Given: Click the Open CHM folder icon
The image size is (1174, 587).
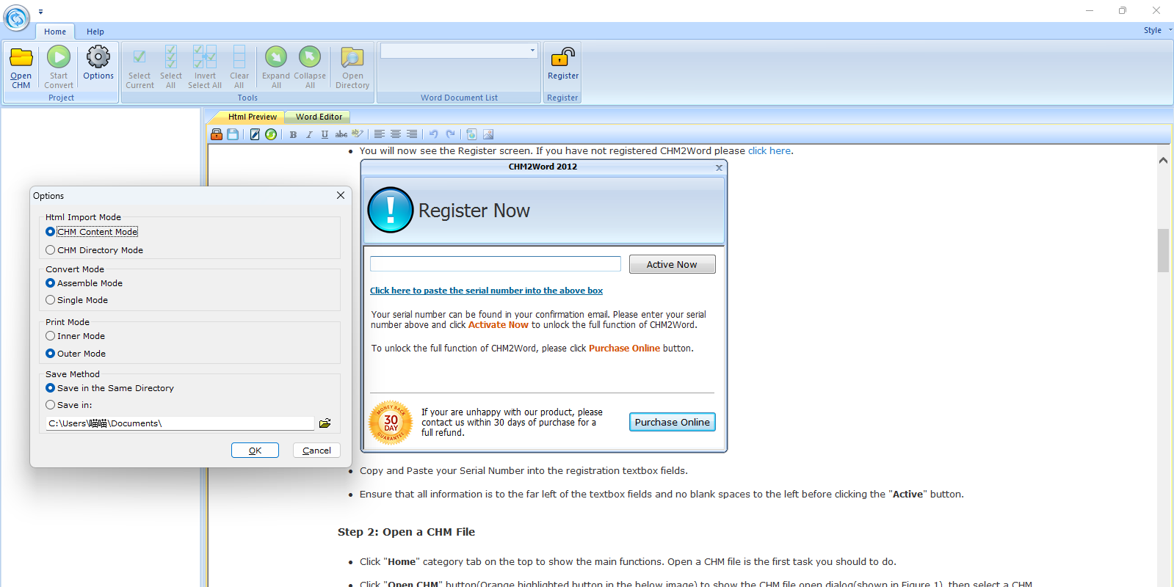Looking at the screenshot, I should coord(21,58).
